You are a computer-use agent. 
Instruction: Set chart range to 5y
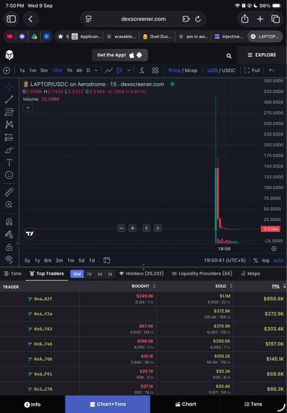pyautogui.click(x=27, y=261)
